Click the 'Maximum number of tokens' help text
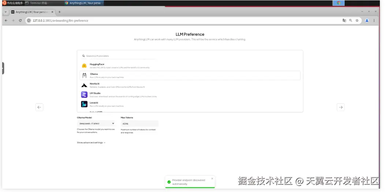385x192 pixels. click(138, 131)
